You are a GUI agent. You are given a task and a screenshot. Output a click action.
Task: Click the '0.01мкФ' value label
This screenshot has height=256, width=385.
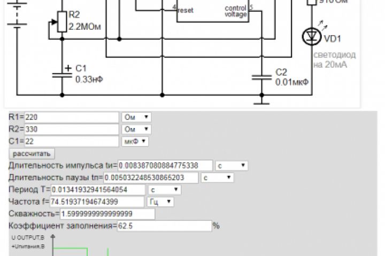tap(292, 82)
